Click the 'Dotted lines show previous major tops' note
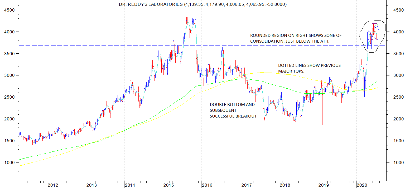 pyautogui.click(x=309, y=68)
